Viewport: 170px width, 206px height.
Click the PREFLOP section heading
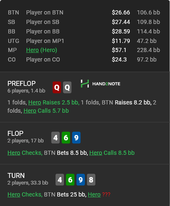[22, 83]
